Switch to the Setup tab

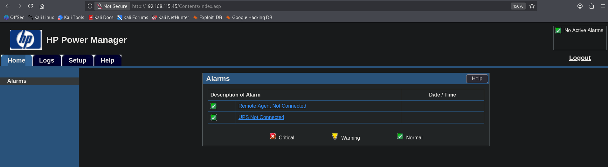click(x=77, y=60)
